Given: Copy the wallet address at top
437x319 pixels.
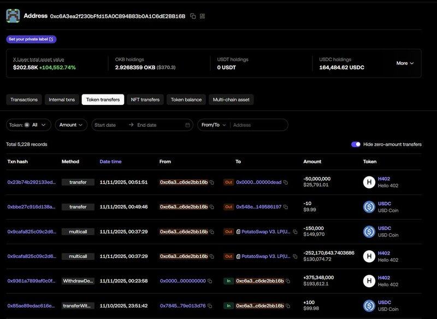Looking at the screenshot, I should click(193, 16).
